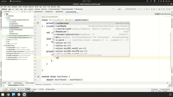Collapse the app module node
The width and height of the screenshot is (173, 97).
(x=3, y=14)
